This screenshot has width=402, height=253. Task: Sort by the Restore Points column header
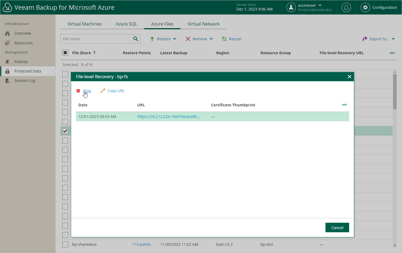click(x=137, y=53)
